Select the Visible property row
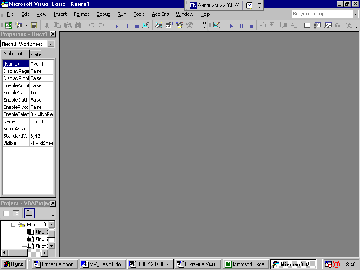The image size is (360, 270). (x=28, y=143)
